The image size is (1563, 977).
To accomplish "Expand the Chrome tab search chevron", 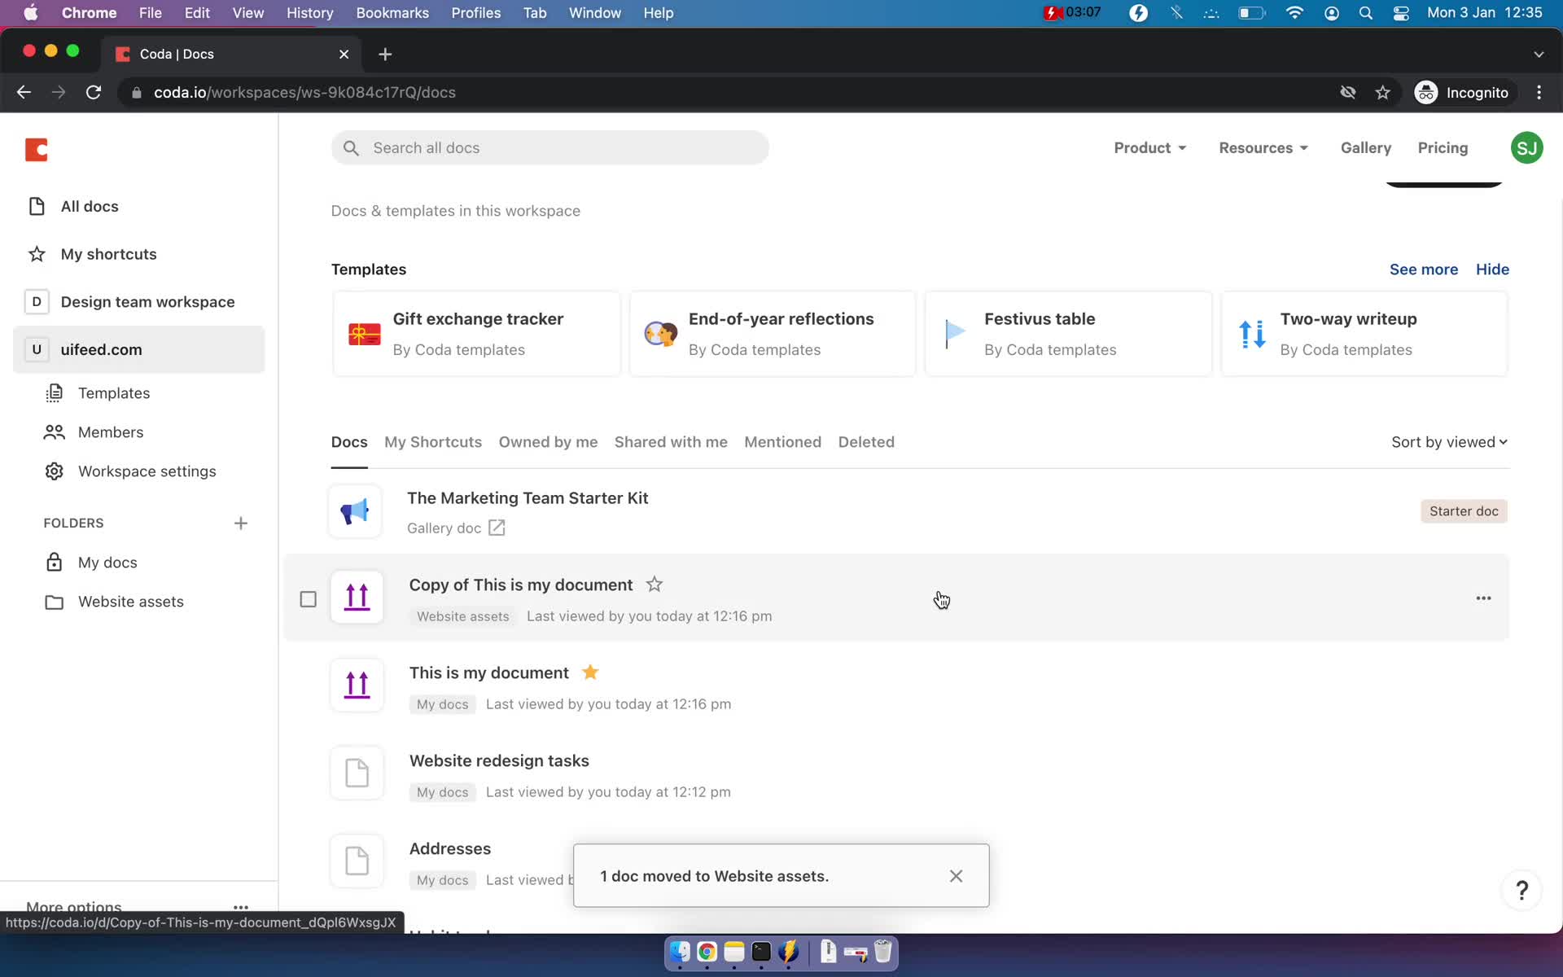I will 1539,54.
